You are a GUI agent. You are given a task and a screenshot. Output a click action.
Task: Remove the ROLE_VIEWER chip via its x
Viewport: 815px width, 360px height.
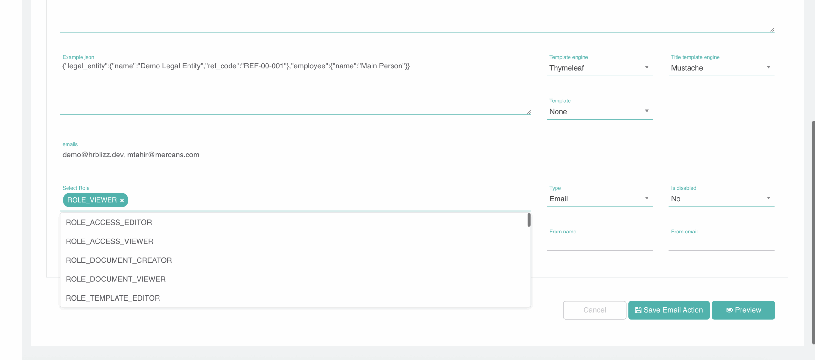pyautogui.click(x=122, y=200)
